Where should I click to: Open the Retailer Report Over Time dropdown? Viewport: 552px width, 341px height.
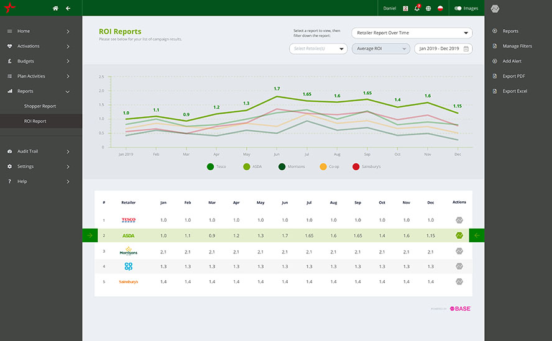pos(412,33)
